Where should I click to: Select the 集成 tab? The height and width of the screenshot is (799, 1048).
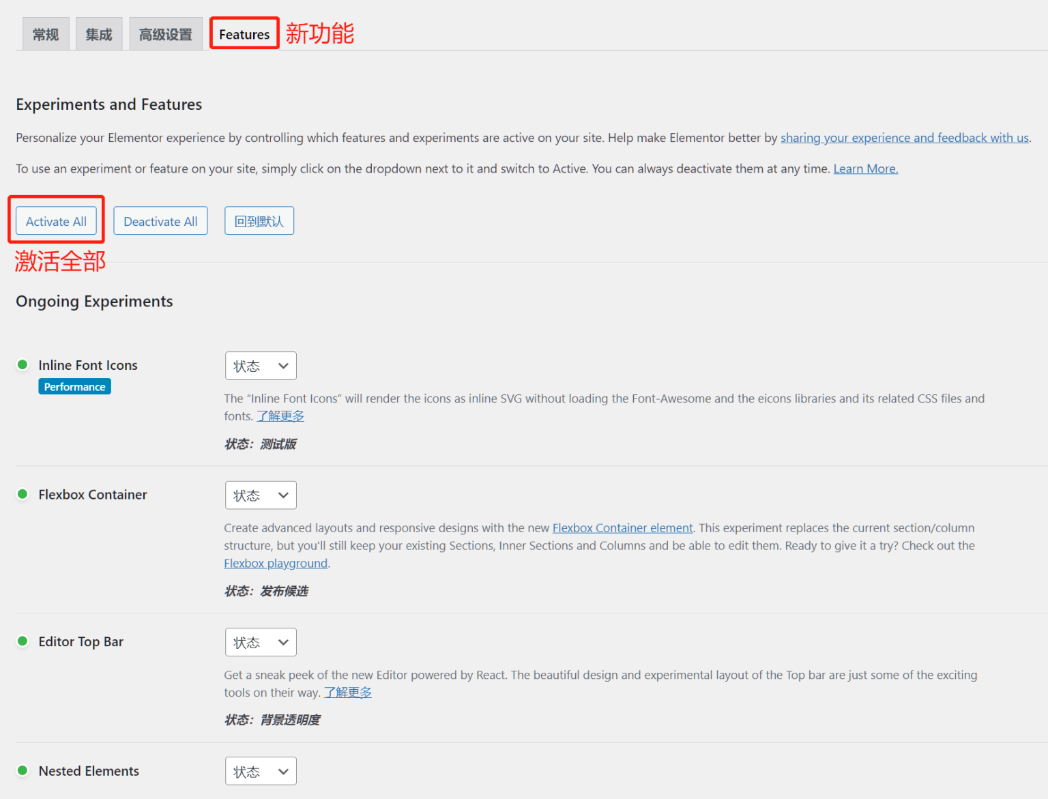99,34
